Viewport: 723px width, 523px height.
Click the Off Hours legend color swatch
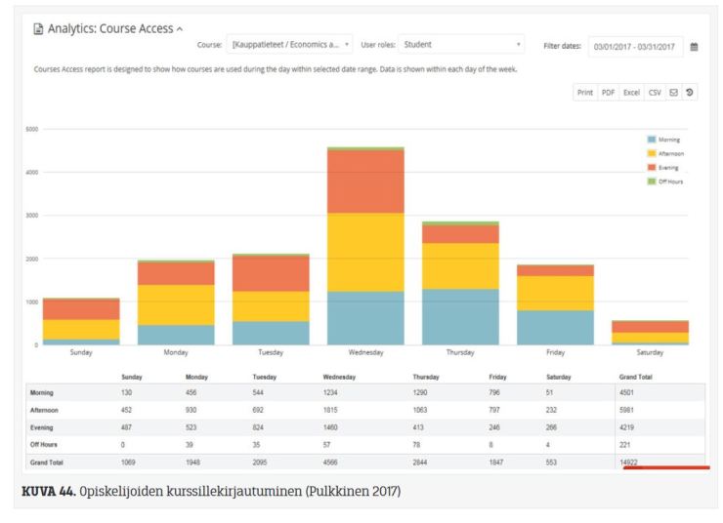coord(650,181)
